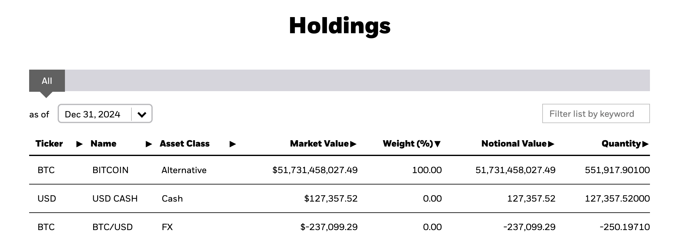Sort by the Ticker column label
The height and width of the screenshot is (250, 681).
[x=49, y=144]
